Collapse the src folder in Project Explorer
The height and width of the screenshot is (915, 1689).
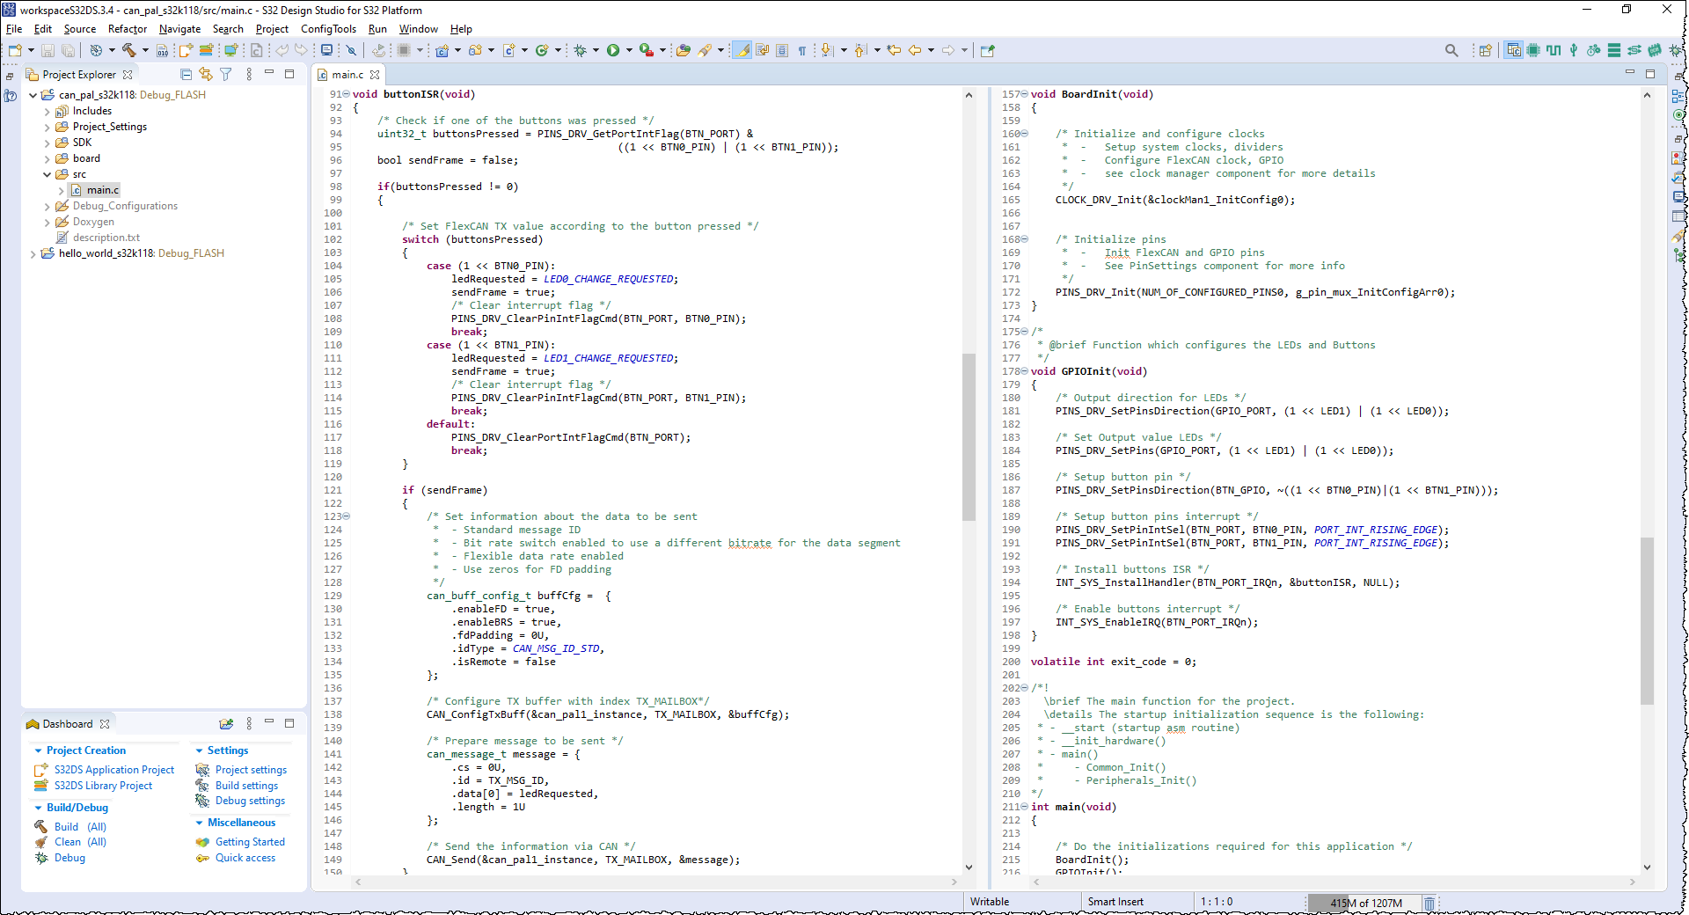(x=46, y=174)
